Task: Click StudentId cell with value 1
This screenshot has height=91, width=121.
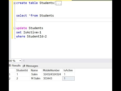Action: (22, 74)
